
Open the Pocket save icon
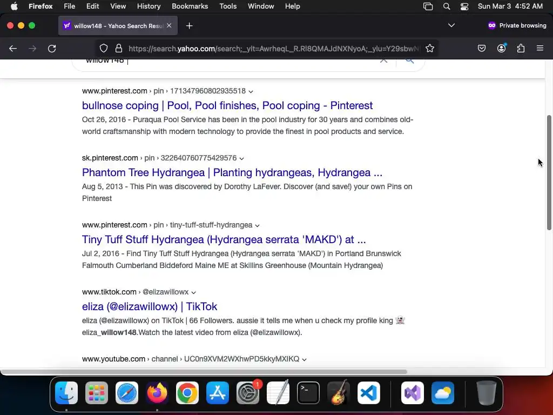pos(481,48)
